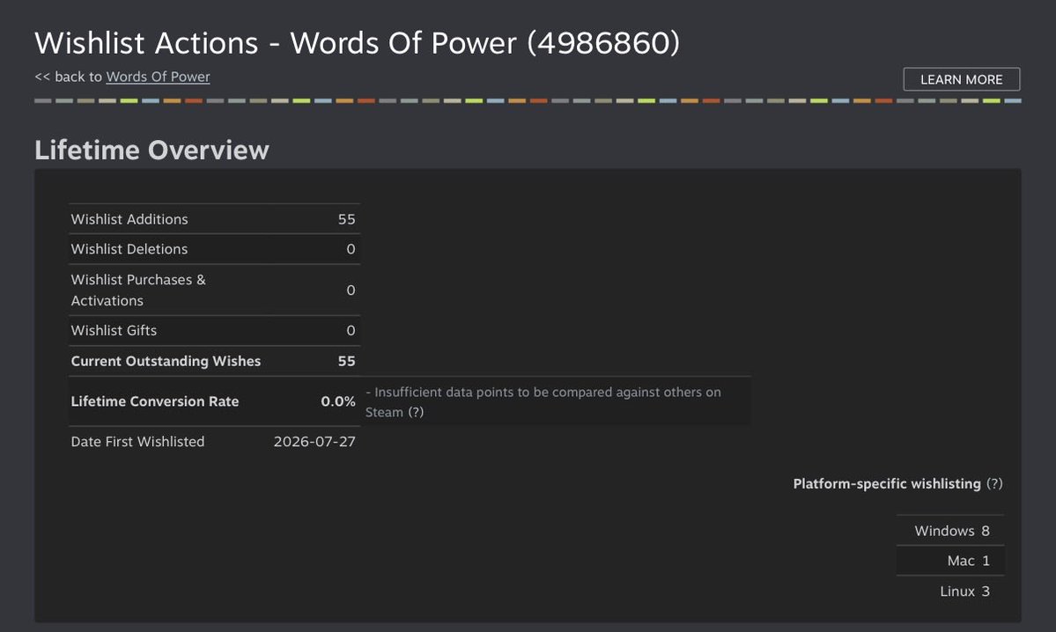Screen dimensions: 1056x632
Task: Select the Current Outstanding Wishes value 55
Action: click(346, 362)
